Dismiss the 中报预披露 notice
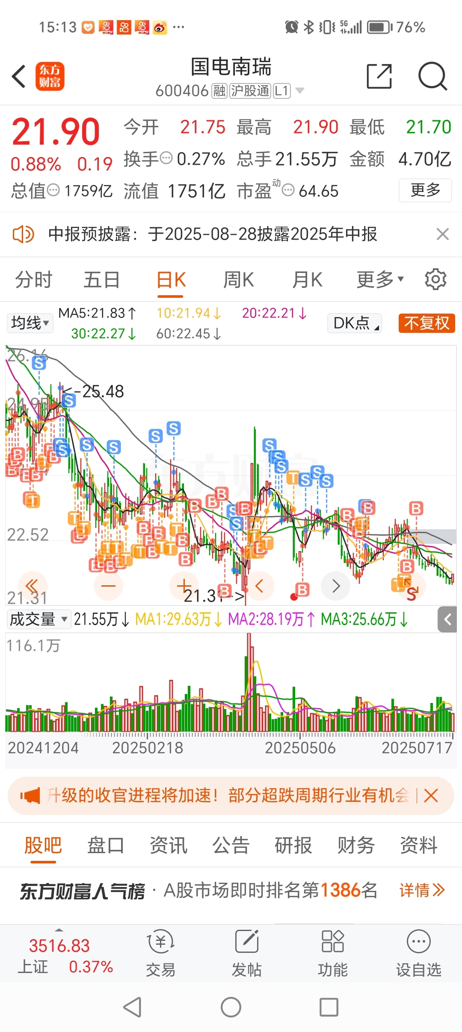462x1032 pixels. (442, 234)
